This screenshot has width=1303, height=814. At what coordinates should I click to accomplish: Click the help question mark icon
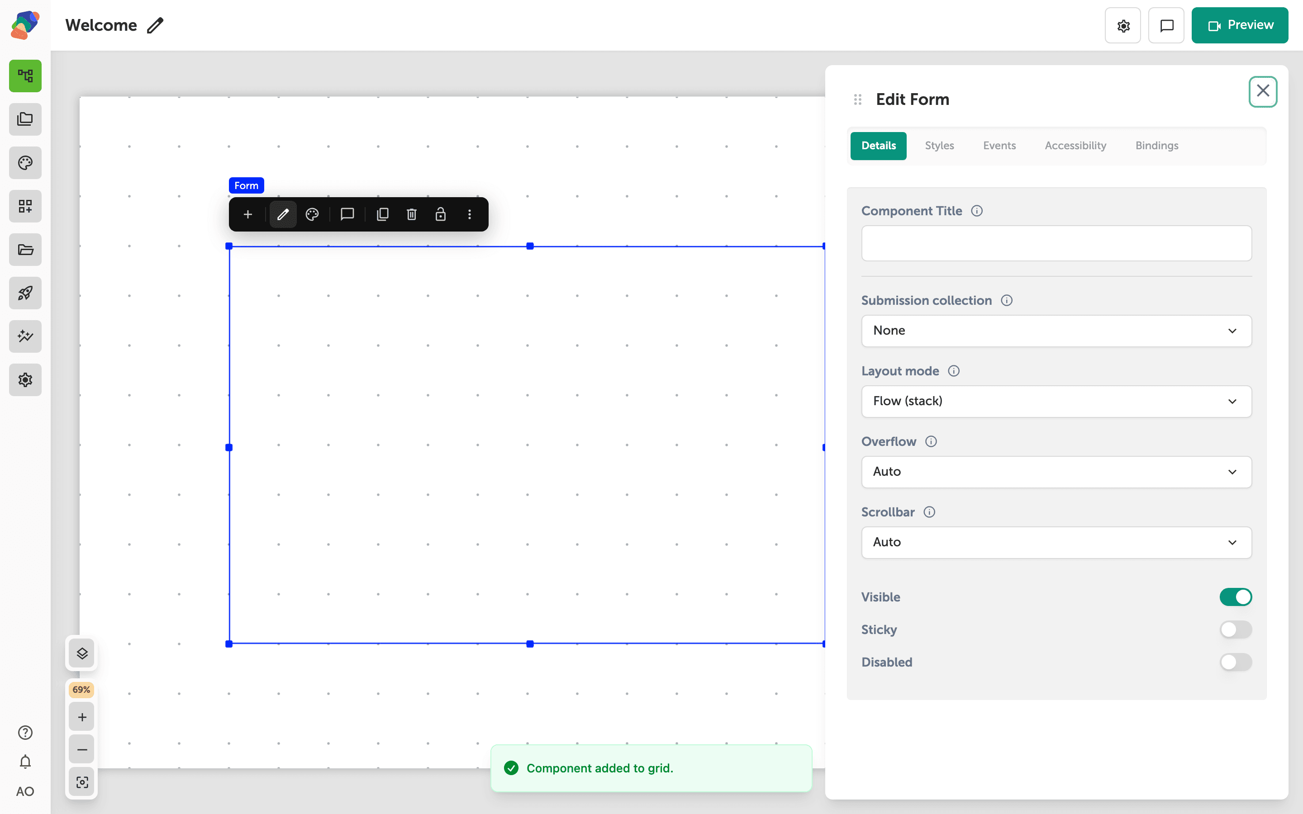[x=25, y=733]
